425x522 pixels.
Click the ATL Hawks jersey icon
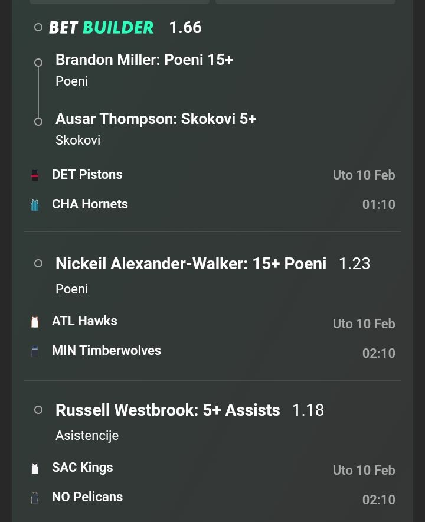click(35, 321)
